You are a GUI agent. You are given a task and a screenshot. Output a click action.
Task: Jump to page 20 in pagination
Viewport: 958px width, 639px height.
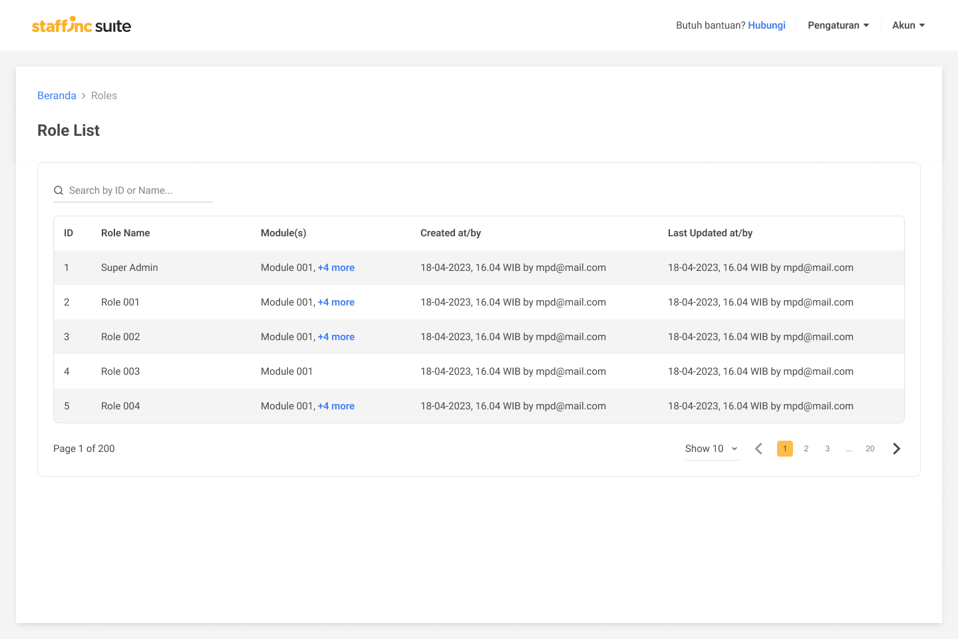tap(870, 449)
